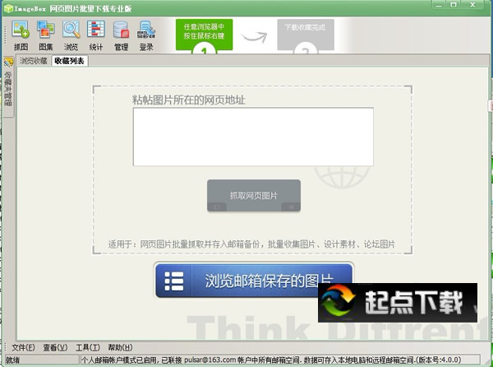493x367 pixels.
Task: Open the 查看(V) menu
Action: pyautogui.click(x=55, y=347)
